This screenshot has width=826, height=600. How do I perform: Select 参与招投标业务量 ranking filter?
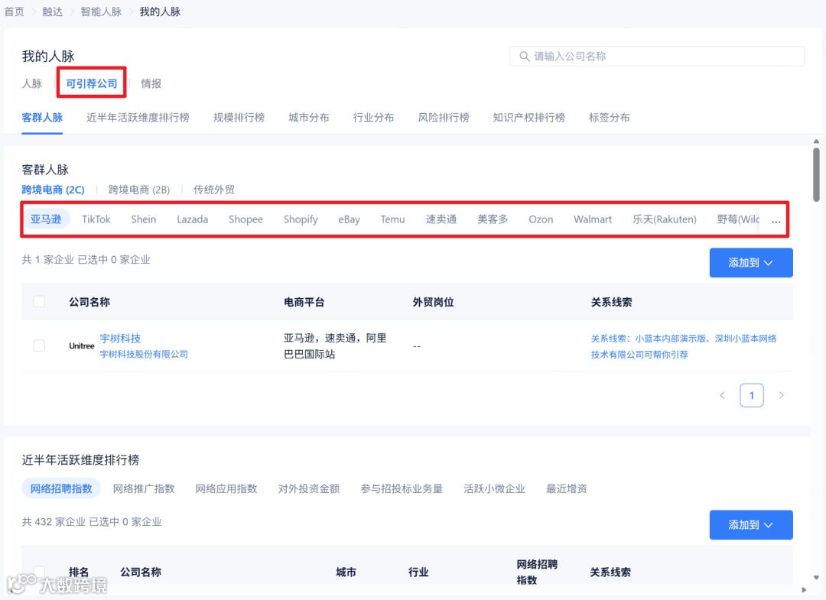pos(402,488)
